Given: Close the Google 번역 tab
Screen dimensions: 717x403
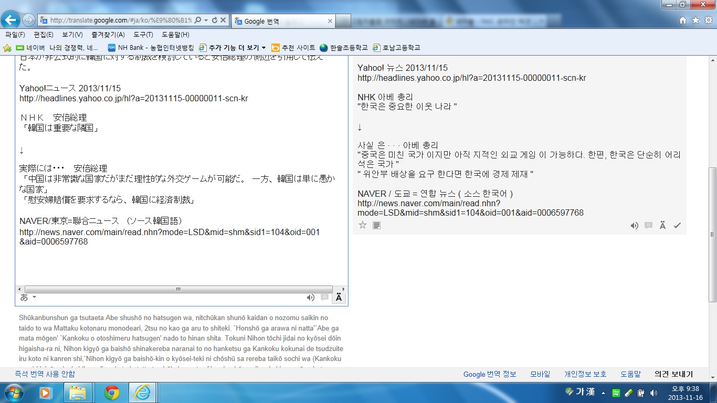Looking at the screenshot, I should [x=330, y=21].
